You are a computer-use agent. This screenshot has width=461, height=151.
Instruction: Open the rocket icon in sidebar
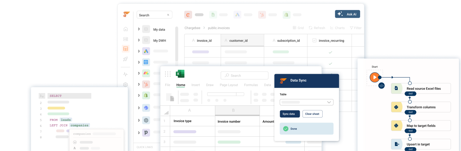126,59
